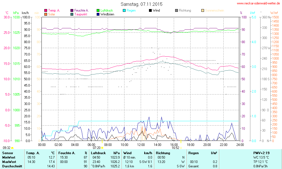Screen dimensions: 282x169
Task: Click the orange Solar legend swatch
Action: [x=46, y=14]
